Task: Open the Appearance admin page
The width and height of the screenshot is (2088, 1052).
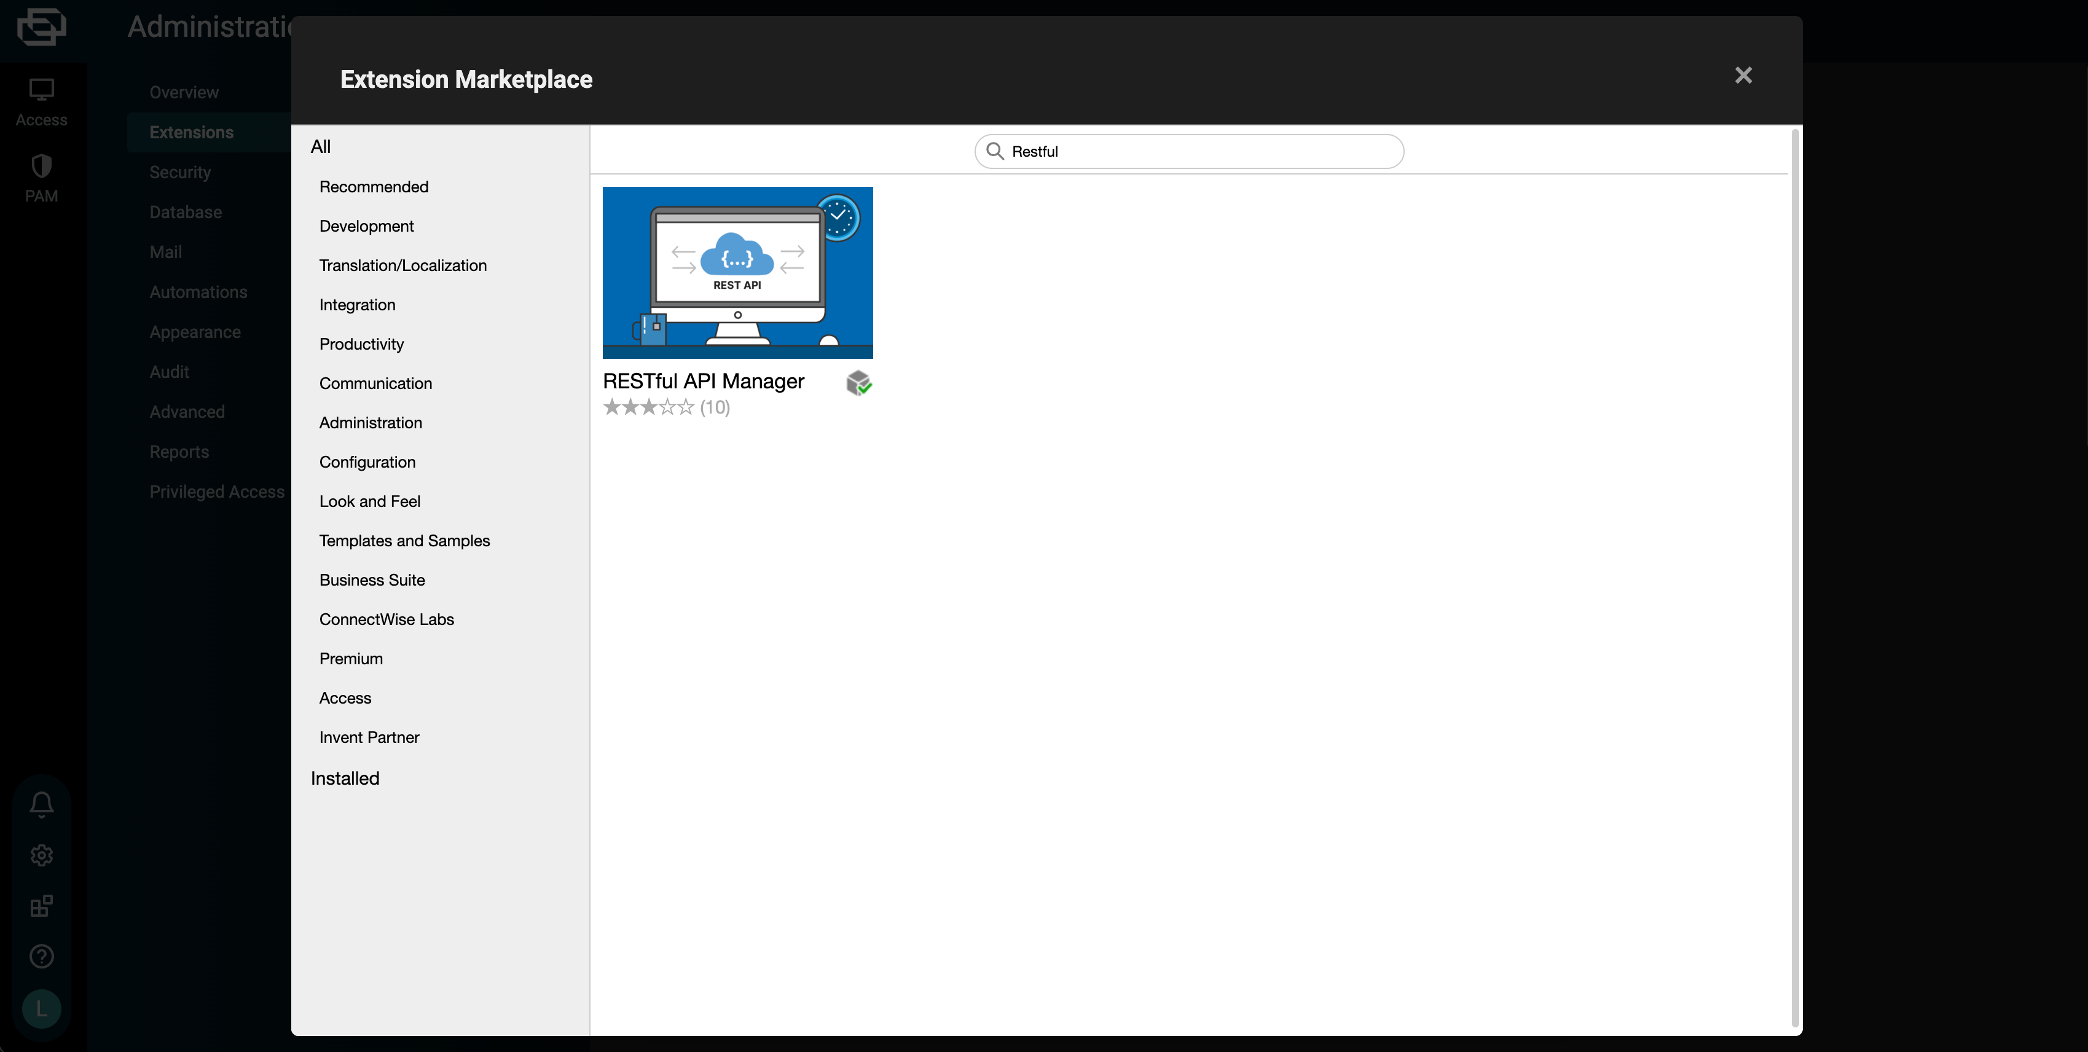Action: click(x=195, y=332)
